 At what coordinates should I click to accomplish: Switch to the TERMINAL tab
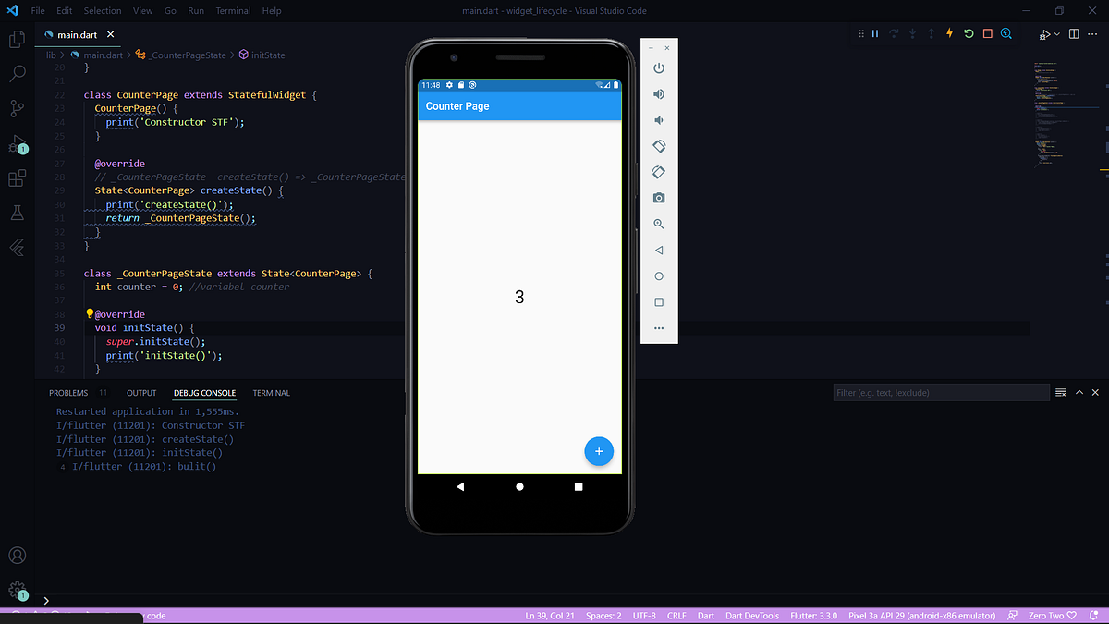coord(271,392)
